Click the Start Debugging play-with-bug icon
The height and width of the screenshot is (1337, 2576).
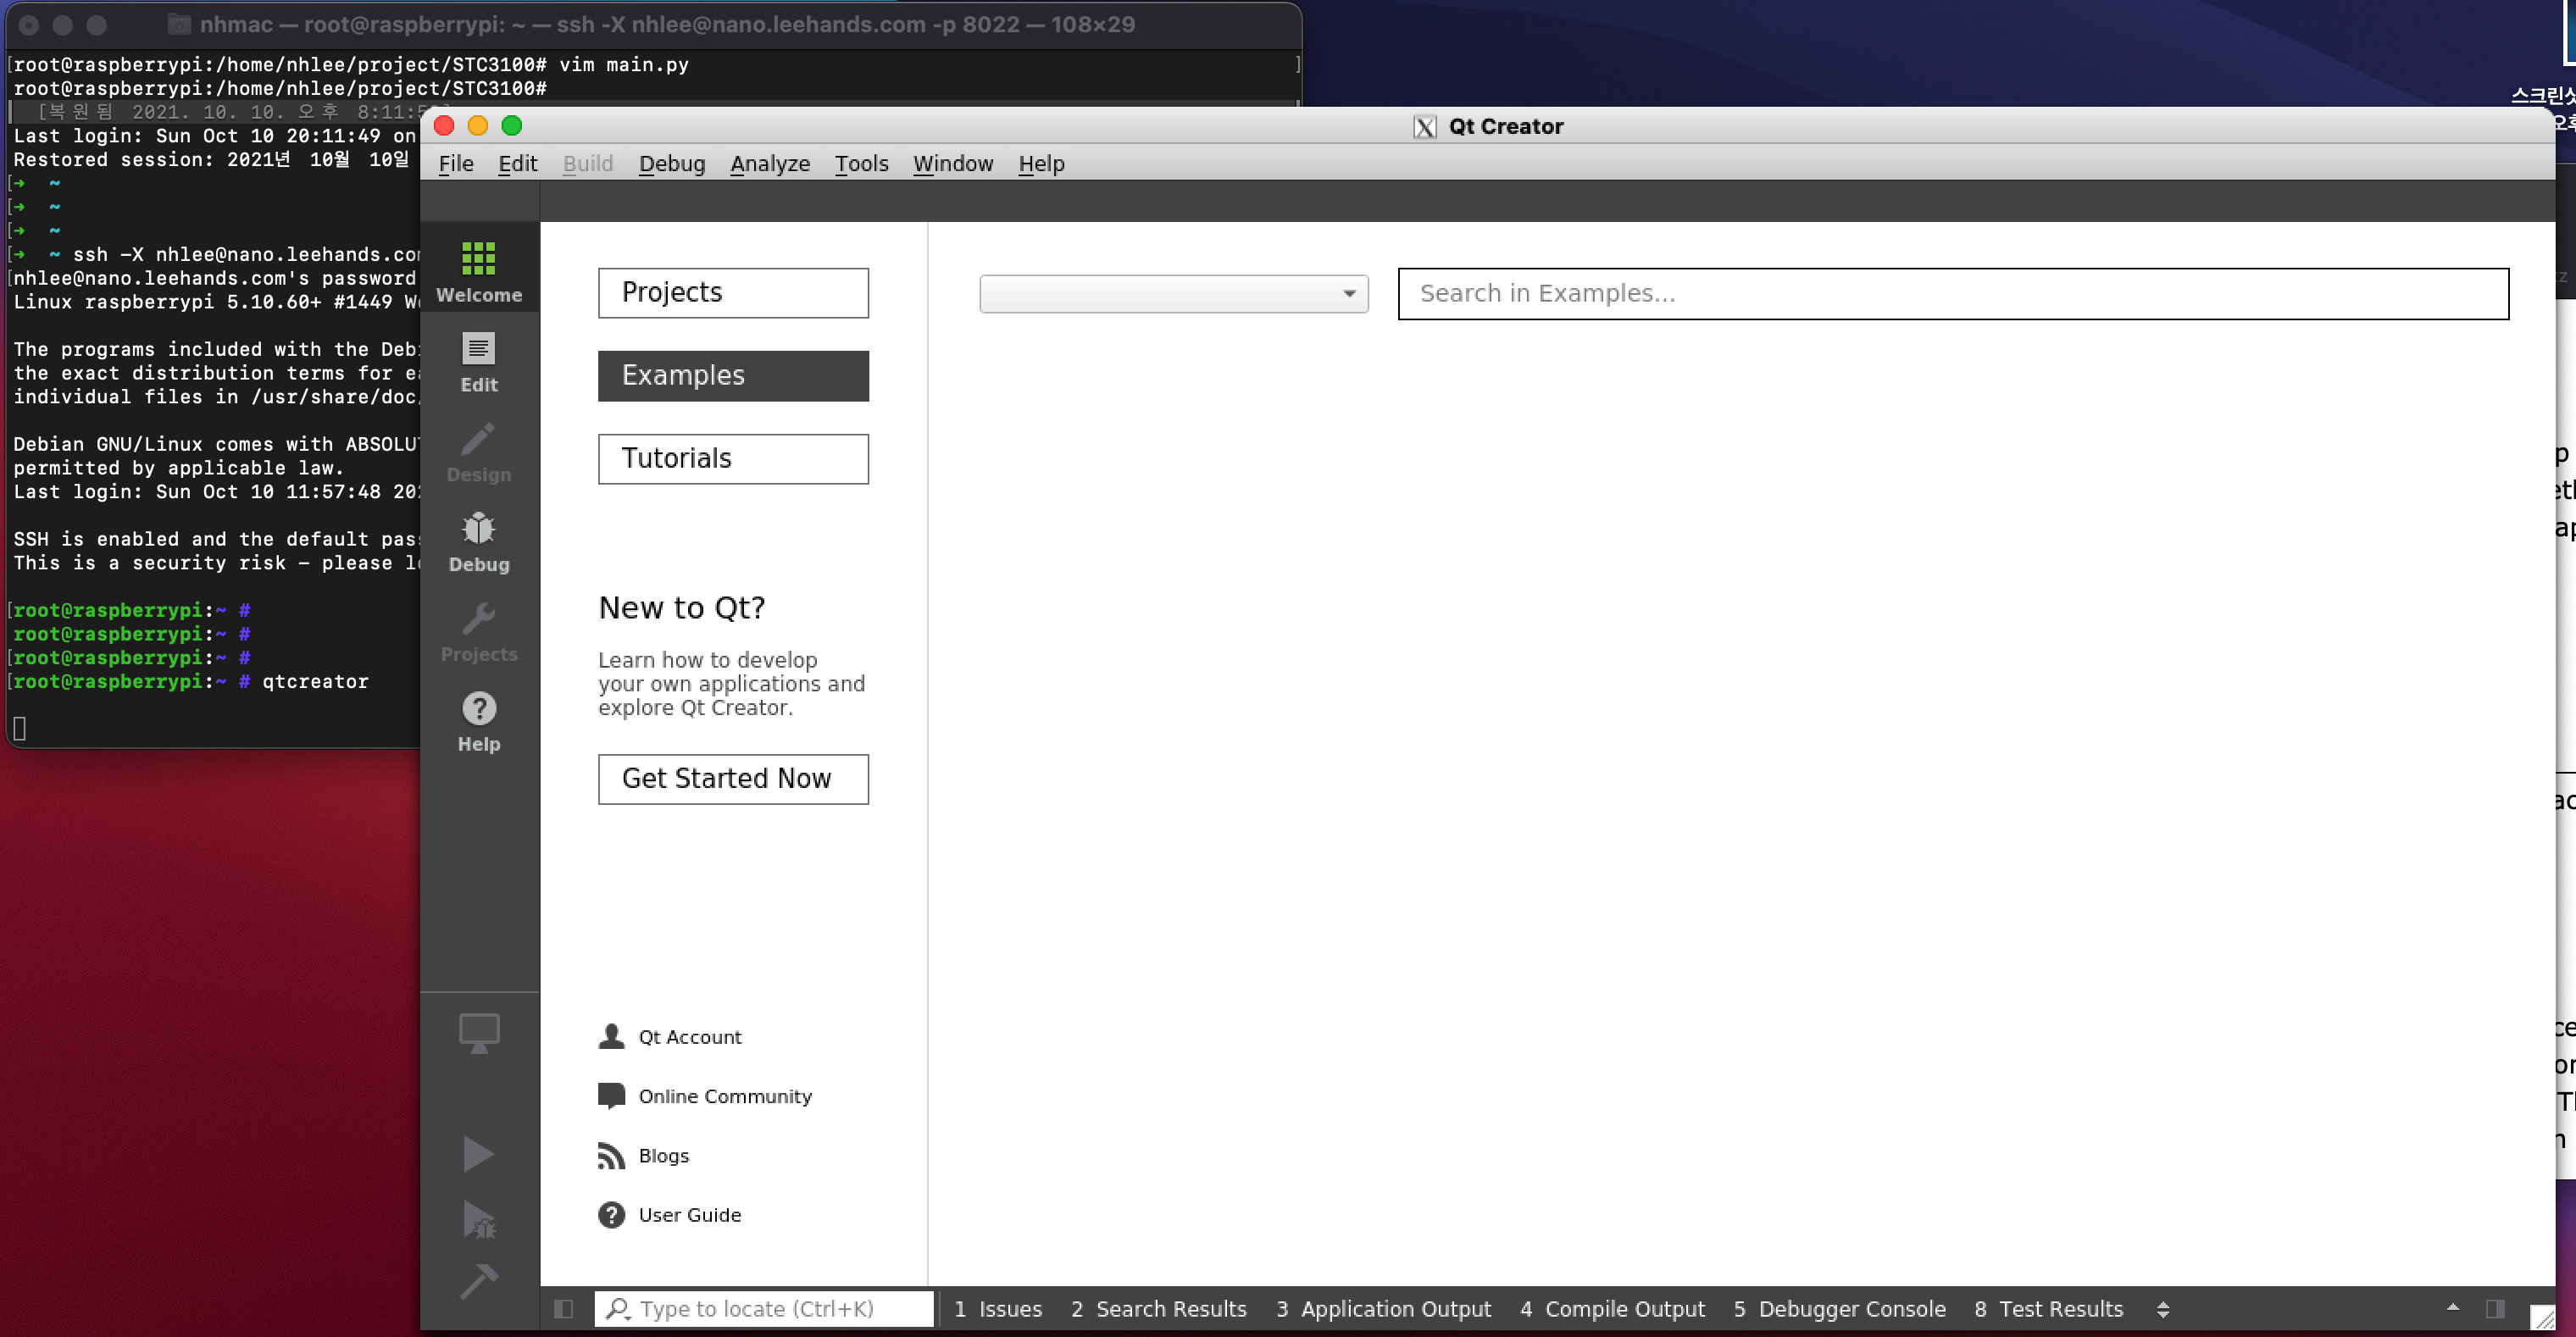[x=479, y=1219]
